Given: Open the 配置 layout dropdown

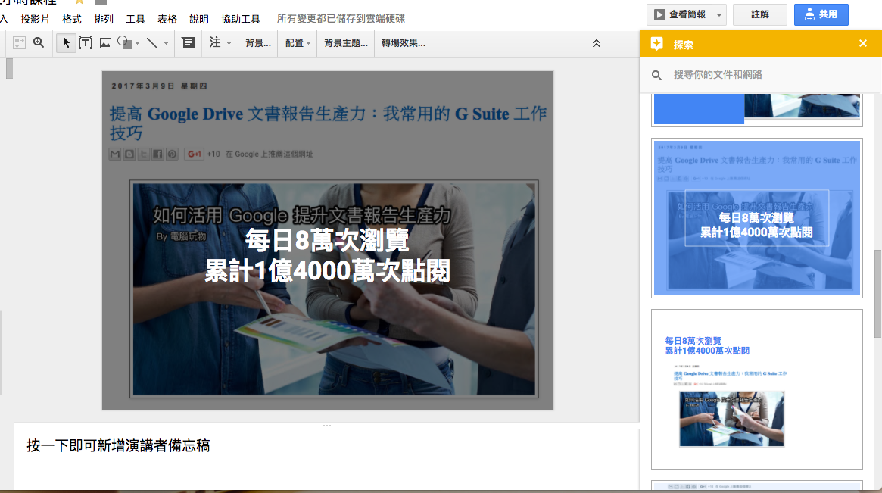Looking at the screenshot, I should pyautogui.click(x=298, y=43).
